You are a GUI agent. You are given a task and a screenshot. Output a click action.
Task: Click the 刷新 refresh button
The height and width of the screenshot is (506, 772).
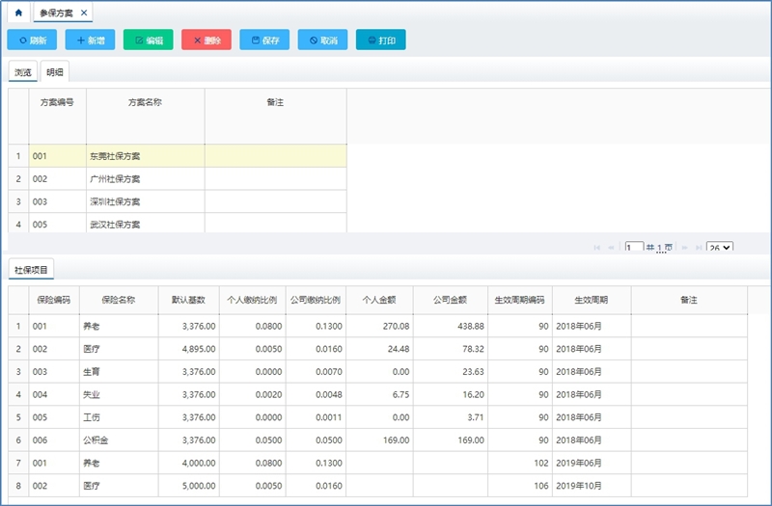[x=32, y=40]
